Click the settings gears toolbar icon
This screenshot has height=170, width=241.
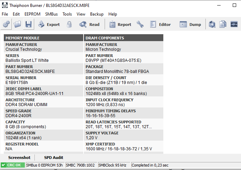click(6, 24)
